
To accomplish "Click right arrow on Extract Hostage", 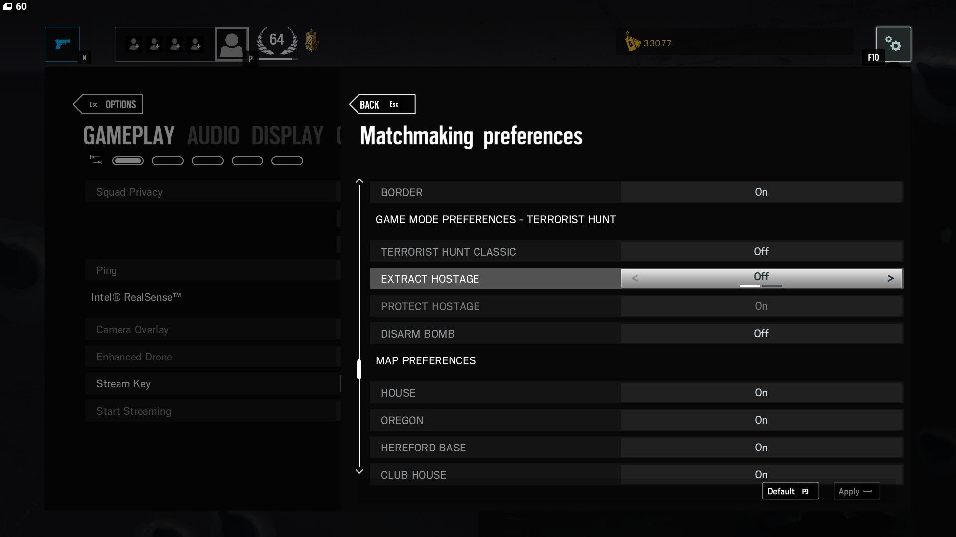I will pyautogui.click(x=890, y=278).
